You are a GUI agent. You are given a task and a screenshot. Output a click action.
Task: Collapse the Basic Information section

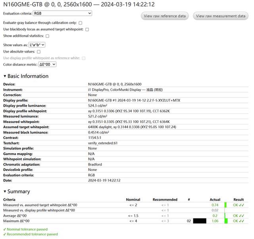(x=5, y=76)
